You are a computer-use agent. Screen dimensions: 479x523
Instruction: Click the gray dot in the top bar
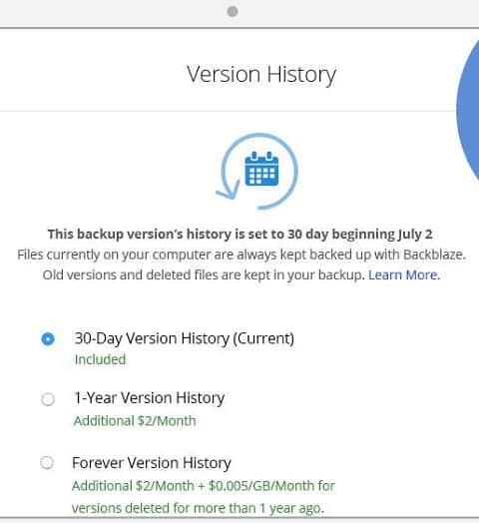[233, 12]
